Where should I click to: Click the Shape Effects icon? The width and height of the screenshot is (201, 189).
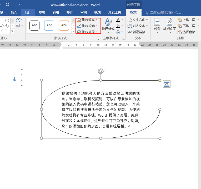click(x=79, y=32)
